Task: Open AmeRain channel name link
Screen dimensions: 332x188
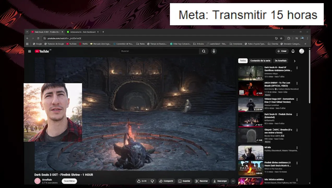Action: (x=47, y=180)
